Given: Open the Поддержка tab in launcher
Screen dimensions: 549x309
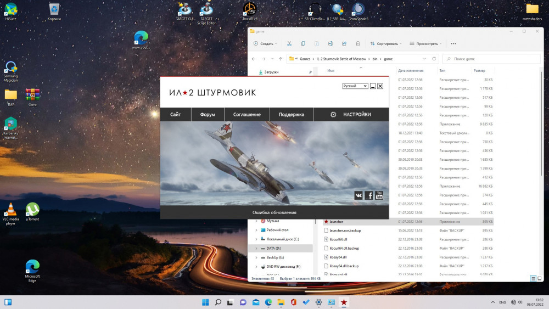Looking at the screenshot, I should point(292,114).
